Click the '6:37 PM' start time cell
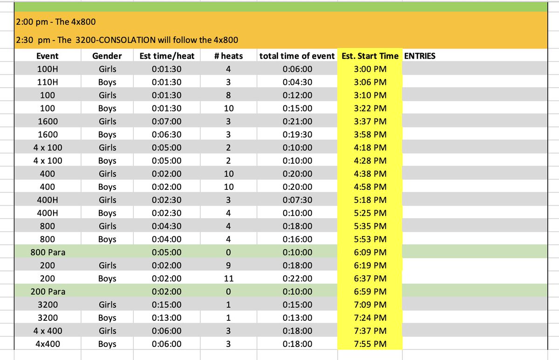This screenshot has width=559, height=360. (370, 278)
